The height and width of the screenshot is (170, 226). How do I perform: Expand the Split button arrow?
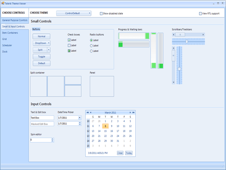click(x=49, y=50)
